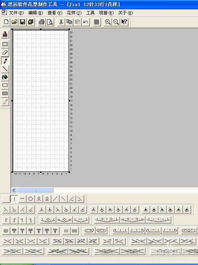Click the horizontal scrollbar thumb
The height and width of the screenshot is (265, 198).
click(x=35, y=190)
